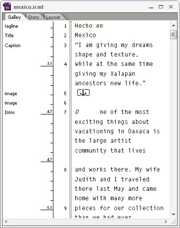This screenshot has width=180, height=228.
Task: Click line number 7 in the gutter
Action: pos(65,113)
